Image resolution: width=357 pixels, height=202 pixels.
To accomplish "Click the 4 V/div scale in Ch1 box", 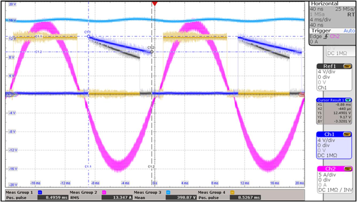I will pos(327,140).
